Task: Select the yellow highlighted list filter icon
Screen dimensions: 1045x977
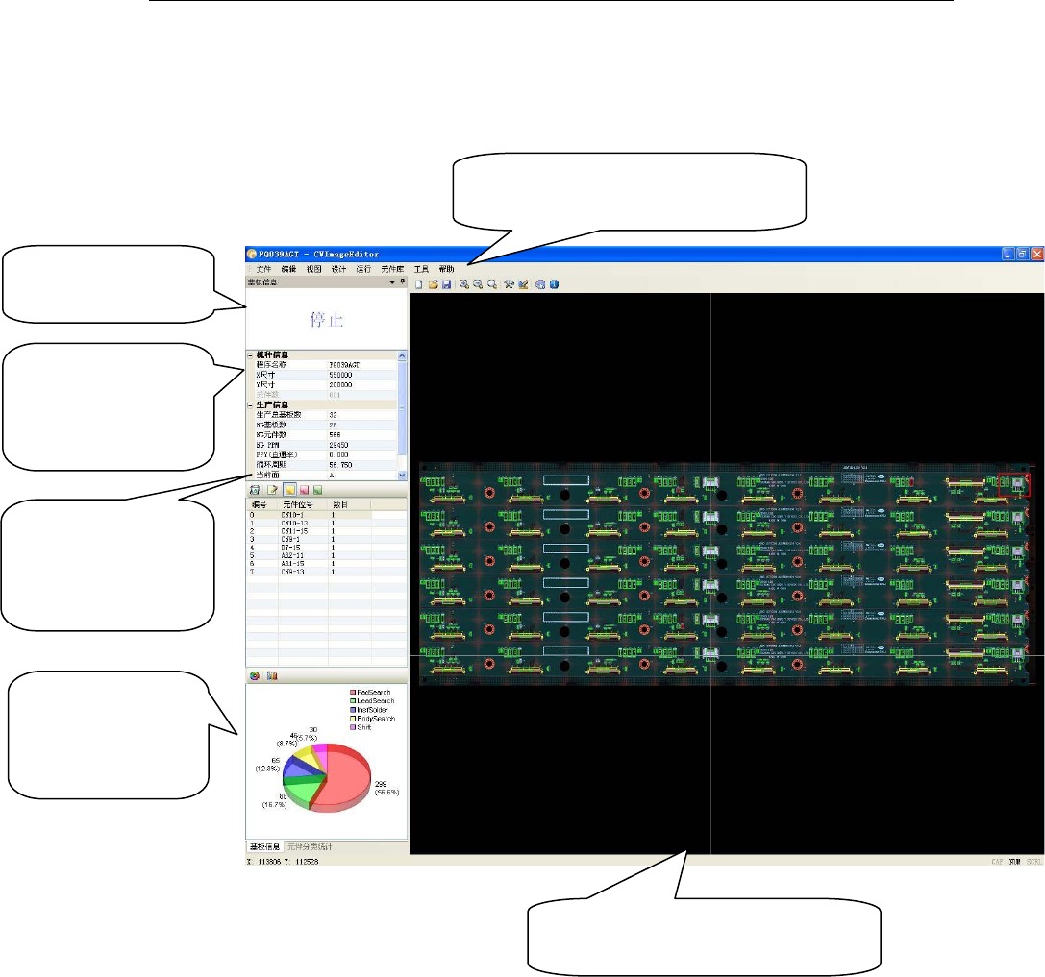Action: pos(290,490)
